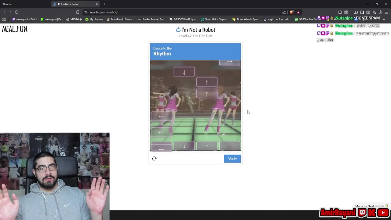Open amirrayani | Kick bookmark
Screen dimensions: 391x220
(x=52, y=19)
